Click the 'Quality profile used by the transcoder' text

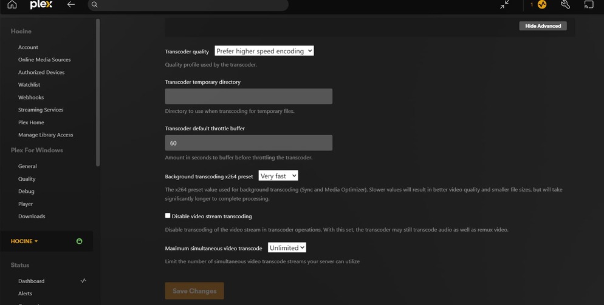tap(211, 65)
